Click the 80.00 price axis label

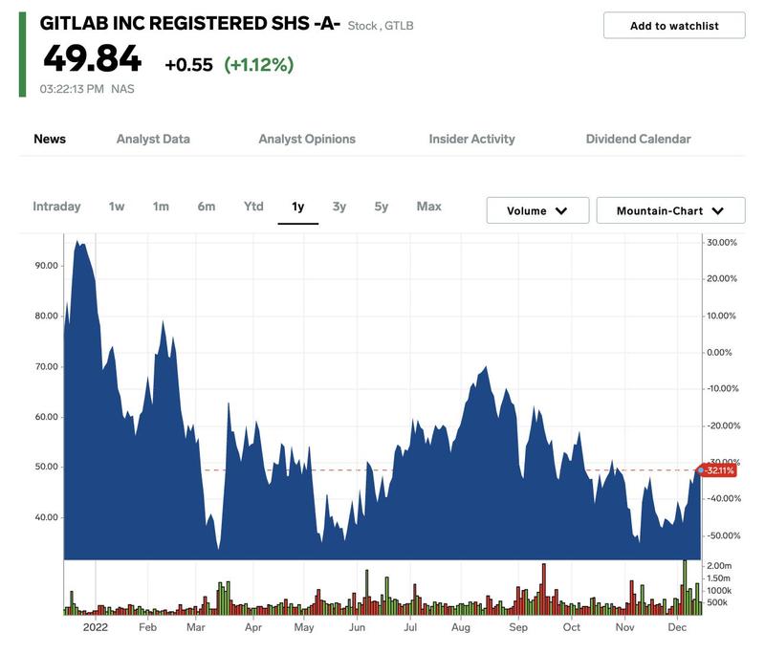pyautogui.click(x=46, y=316)
